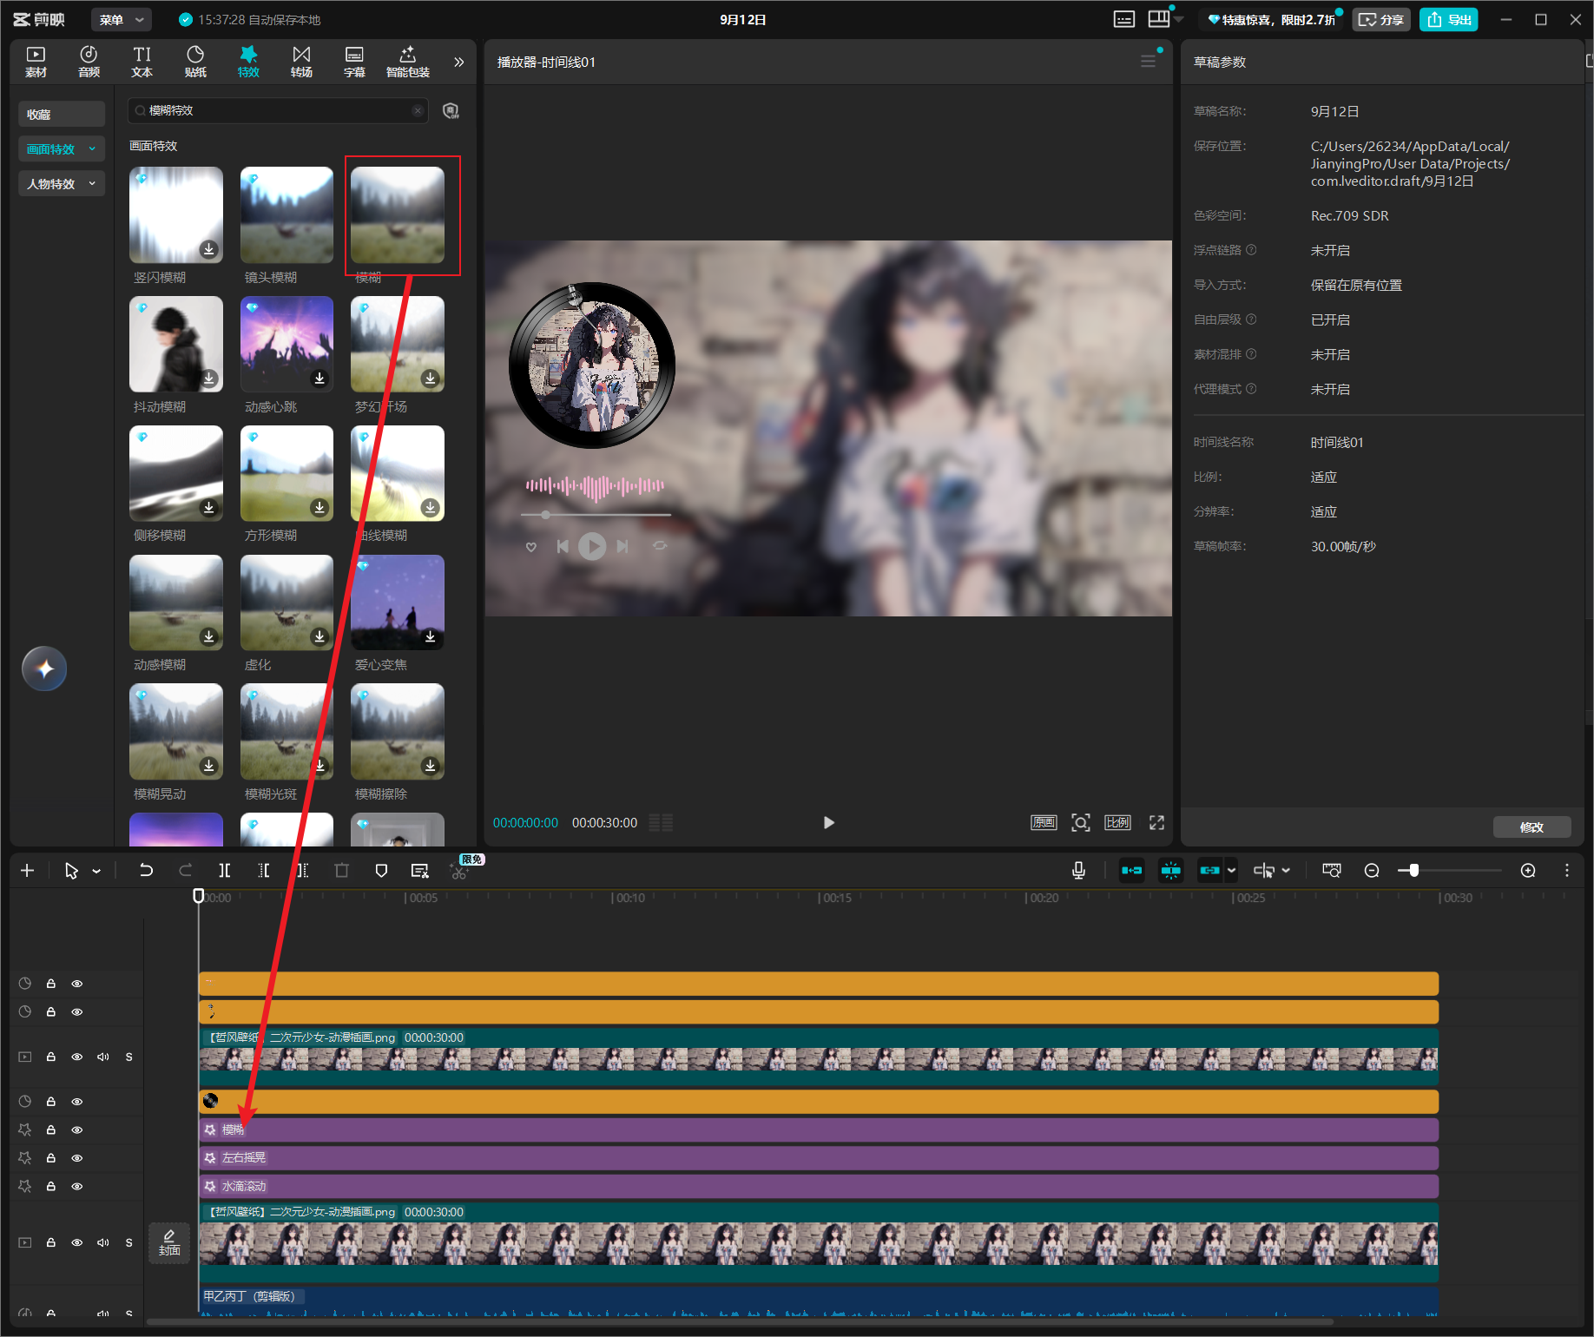
Task: Click the filter icon beside the search box
Action: pos(451,111)
